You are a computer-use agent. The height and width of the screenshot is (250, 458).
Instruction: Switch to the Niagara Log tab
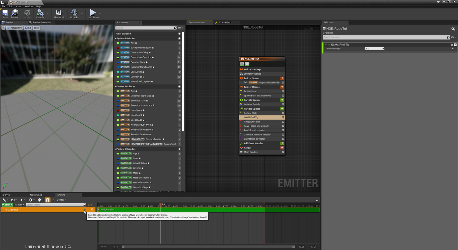(36, 195)
